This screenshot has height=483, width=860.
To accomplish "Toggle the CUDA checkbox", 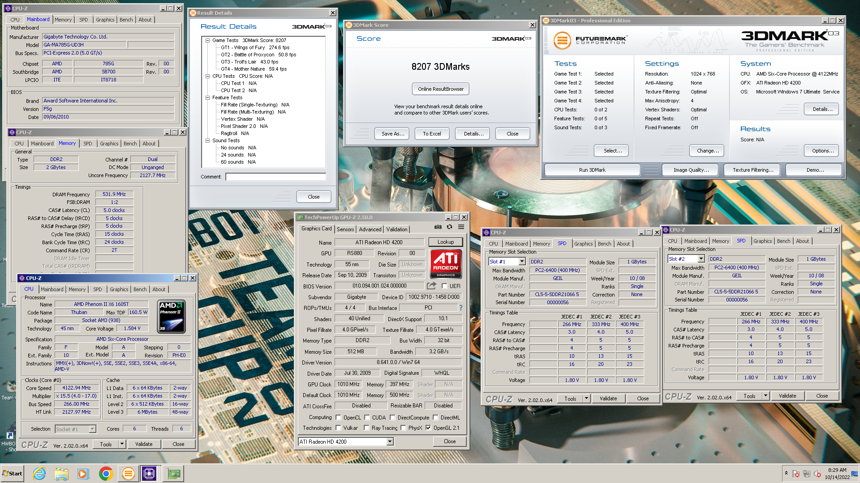I will 367,418.
